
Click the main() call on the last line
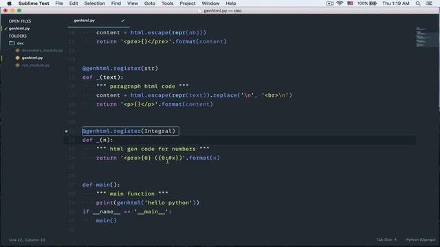(106, 221)
